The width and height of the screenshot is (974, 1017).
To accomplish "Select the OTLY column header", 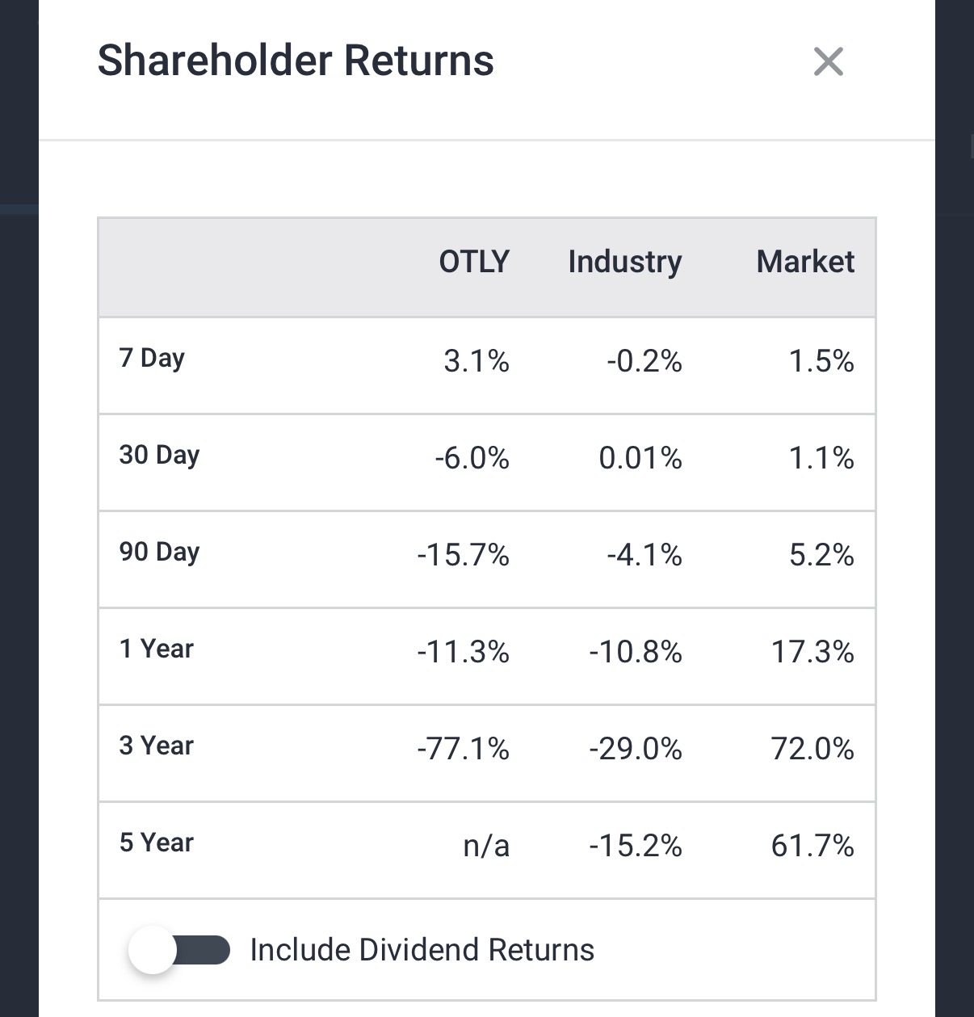I will click(473, 262).
